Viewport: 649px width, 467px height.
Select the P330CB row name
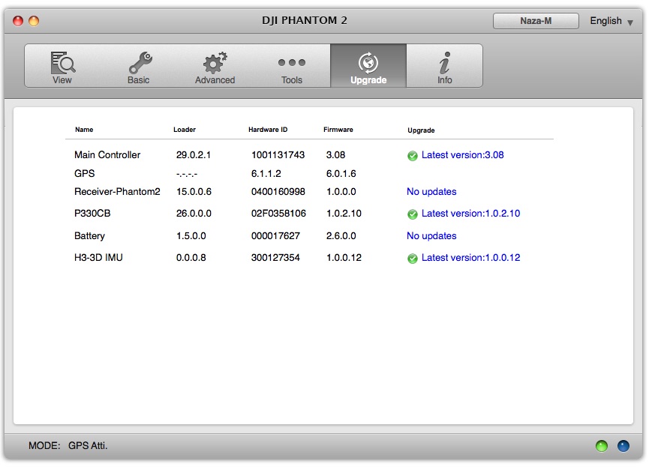pos(92,214)
